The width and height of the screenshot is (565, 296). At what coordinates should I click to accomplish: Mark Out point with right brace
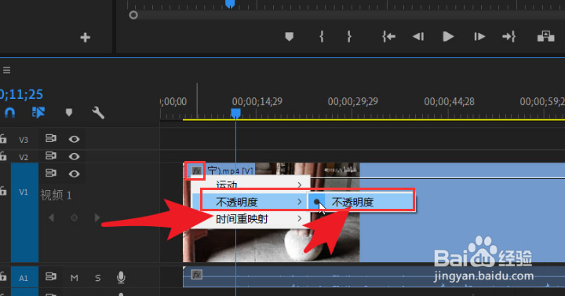[x=348, y=36]
